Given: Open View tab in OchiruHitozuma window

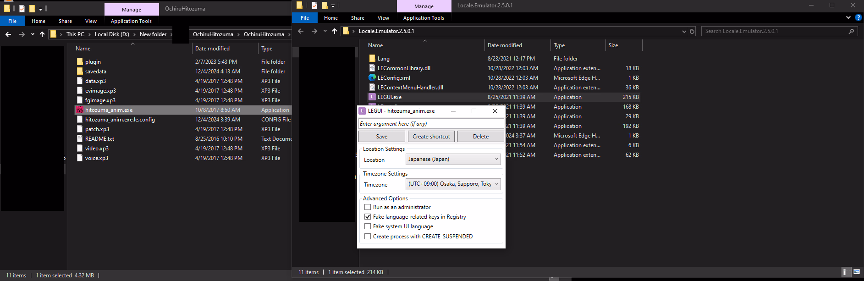Looking at the screenshot, I should [91, 21].
